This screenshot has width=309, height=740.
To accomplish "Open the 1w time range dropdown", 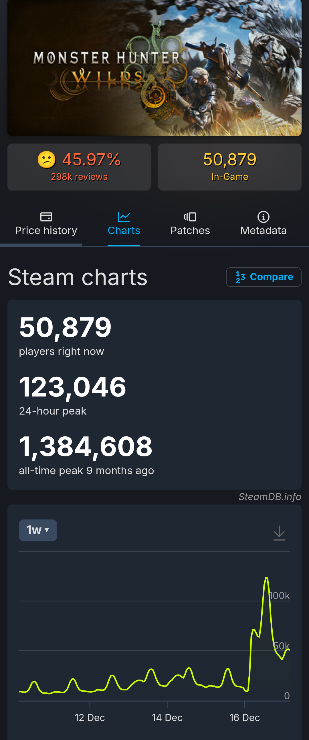I will coord(38,530).
